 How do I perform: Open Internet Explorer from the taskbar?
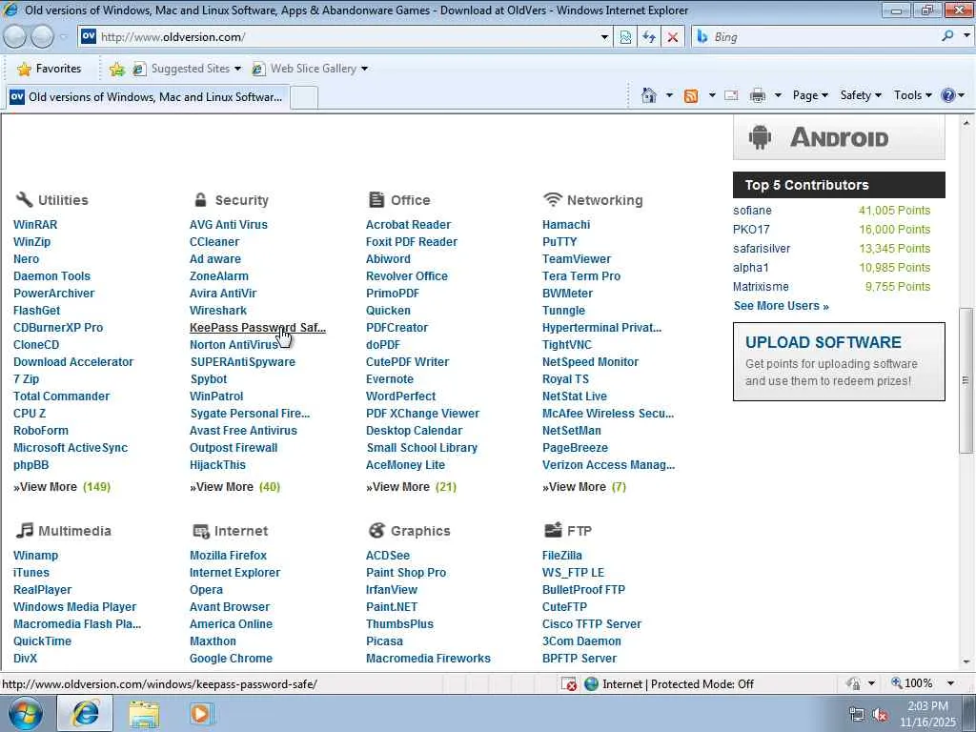point(85,713)
